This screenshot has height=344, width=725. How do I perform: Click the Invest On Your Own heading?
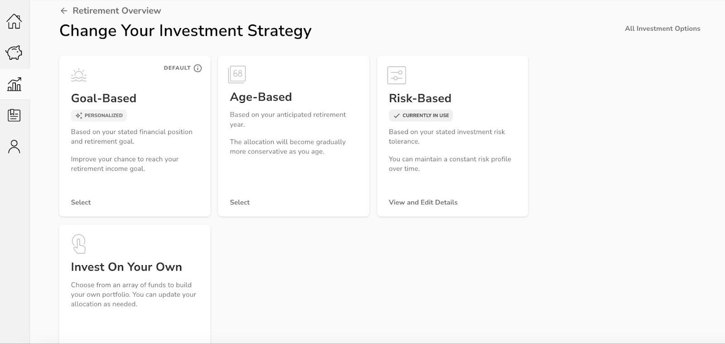(x=126, y=267)
